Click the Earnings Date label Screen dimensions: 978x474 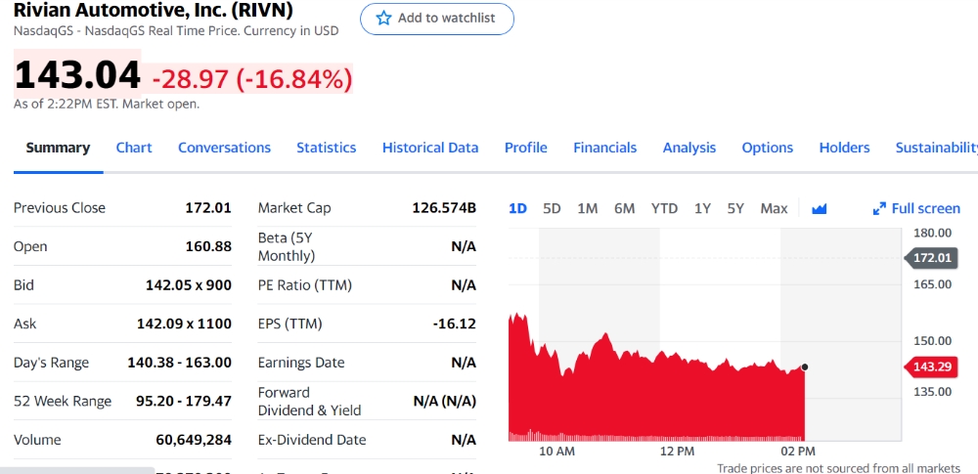pyautogui.click(x=301, y=363)
